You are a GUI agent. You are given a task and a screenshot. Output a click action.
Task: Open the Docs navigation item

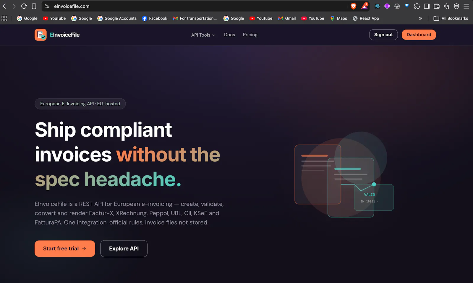[x=229, y=35]
